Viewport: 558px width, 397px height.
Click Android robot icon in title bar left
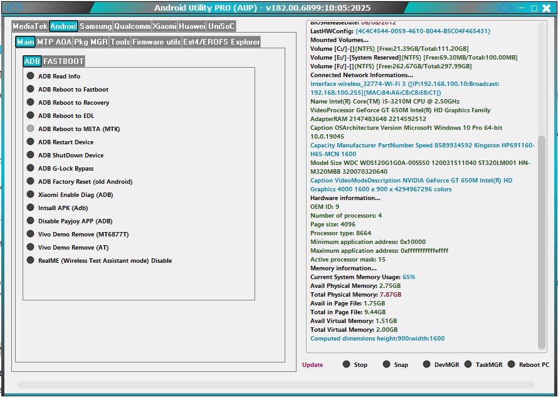(x=14, y=8)
